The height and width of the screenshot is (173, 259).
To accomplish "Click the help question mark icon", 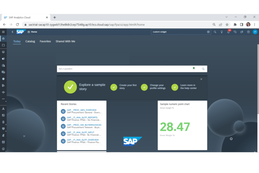I will 248,32.
